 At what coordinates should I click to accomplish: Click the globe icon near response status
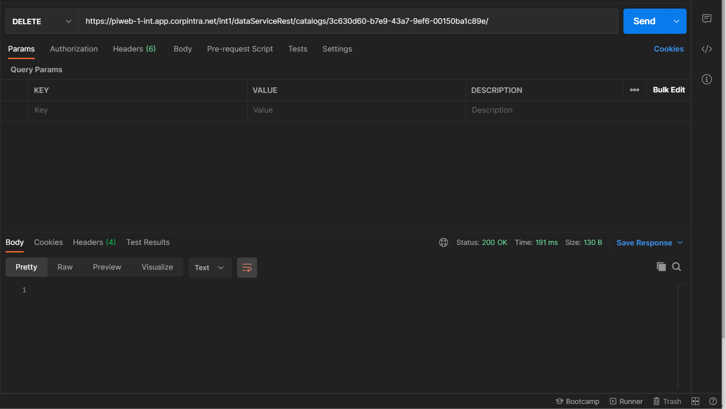pyautogui.click(x=443, y=242)
